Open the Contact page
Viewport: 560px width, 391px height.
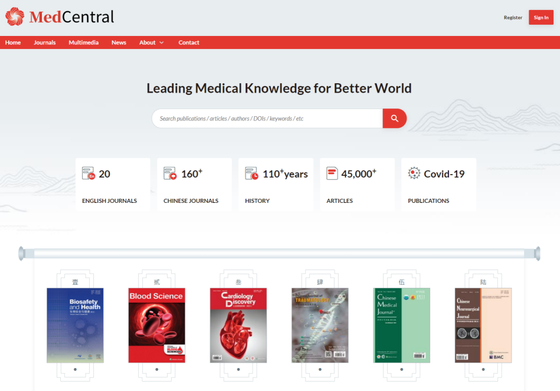coord(189,42)
